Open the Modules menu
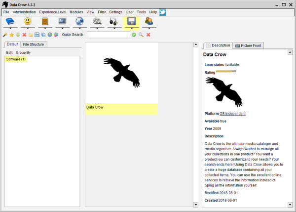Viewport: 296px width, 212px height. (x=76, y=12)
